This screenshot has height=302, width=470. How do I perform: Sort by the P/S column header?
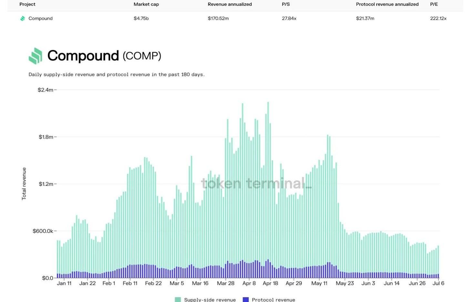(286, 4)
